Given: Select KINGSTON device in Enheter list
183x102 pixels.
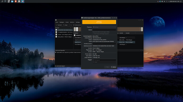Looking at the screenshot, I should tap(64, 30).
